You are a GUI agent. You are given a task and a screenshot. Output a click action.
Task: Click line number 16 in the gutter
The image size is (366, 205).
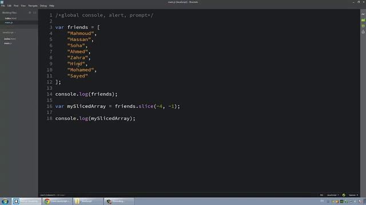point(50,106)
